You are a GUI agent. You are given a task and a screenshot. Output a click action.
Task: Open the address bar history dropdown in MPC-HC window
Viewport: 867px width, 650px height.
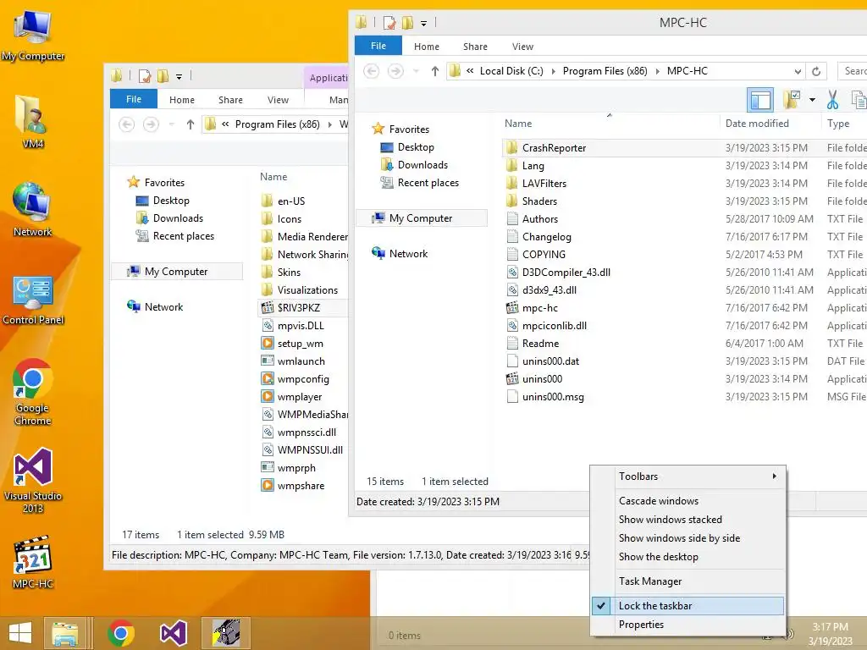click(x=798, y=71)
